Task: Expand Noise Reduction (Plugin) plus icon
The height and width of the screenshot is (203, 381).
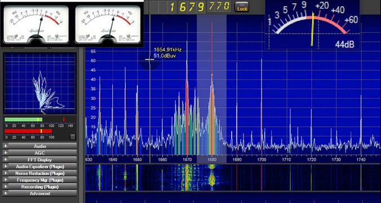Action: [5, 173]
